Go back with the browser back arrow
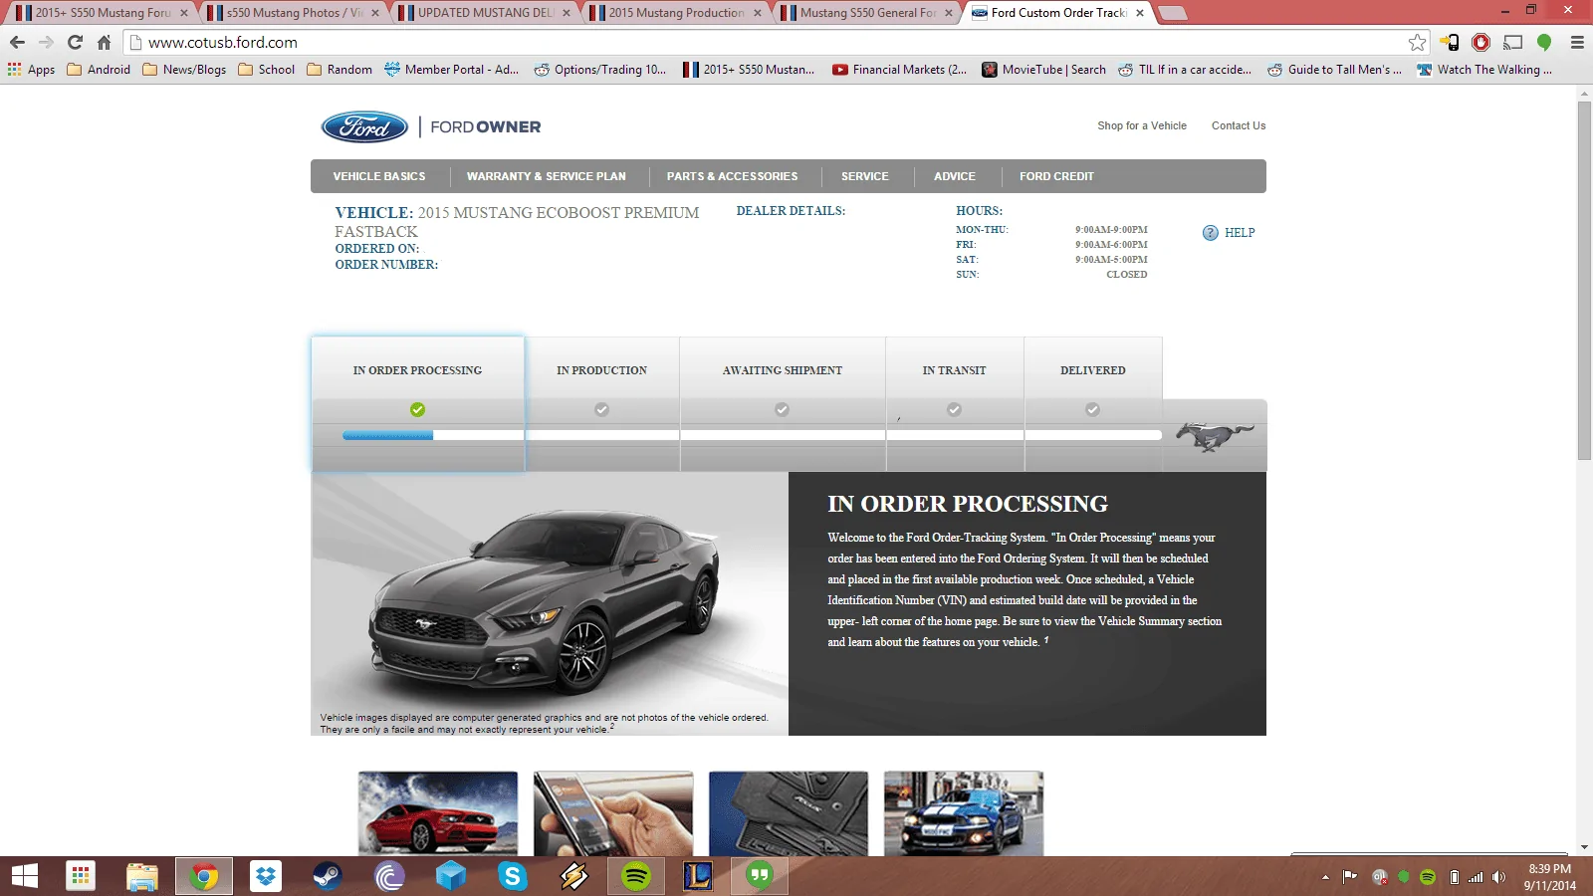Image resolution: width=1593 pixels, height=896 pixels. pos(17,42)
